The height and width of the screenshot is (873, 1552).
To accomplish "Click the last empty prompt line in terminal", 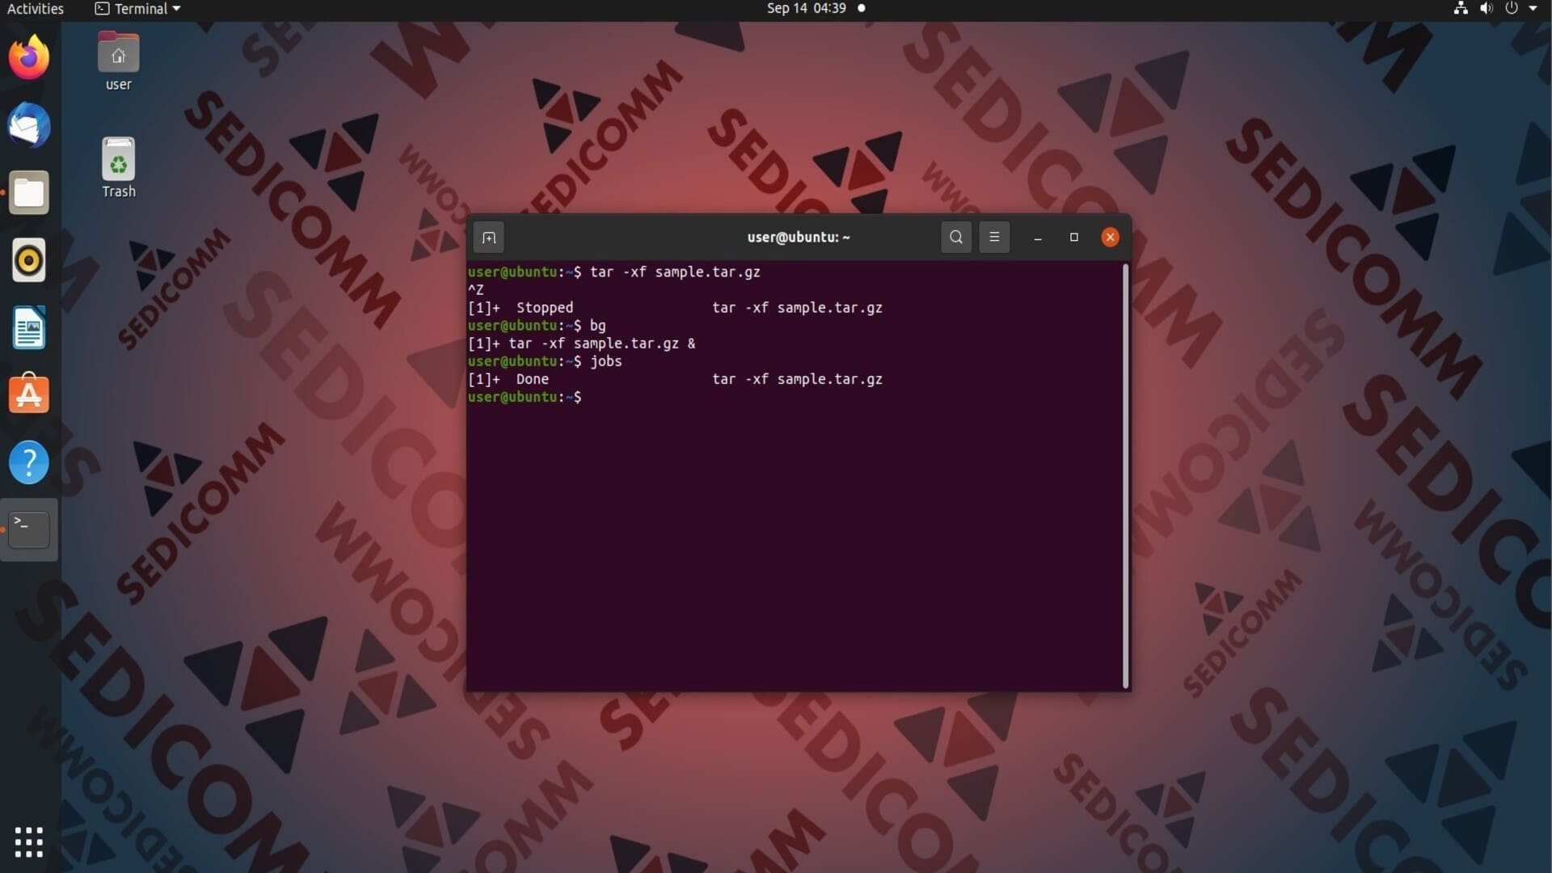I will [525, 397].
